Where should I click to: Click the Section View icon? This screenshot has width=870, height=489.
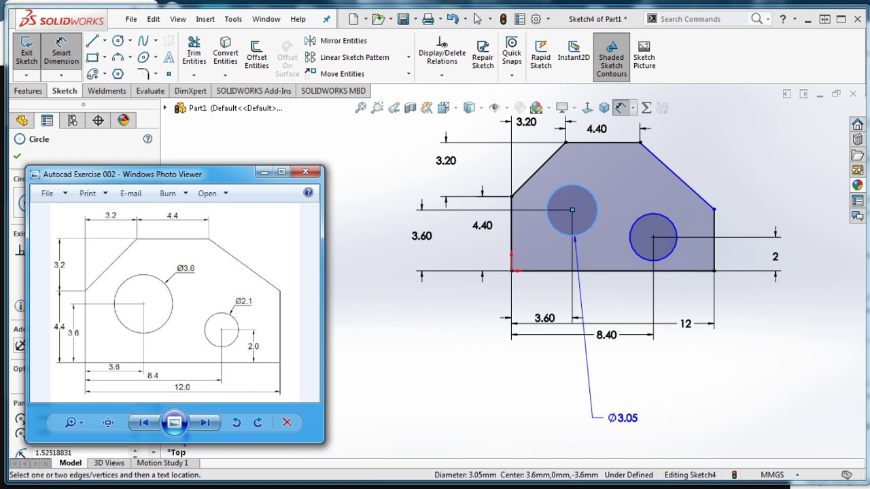[x=410, y=107]
